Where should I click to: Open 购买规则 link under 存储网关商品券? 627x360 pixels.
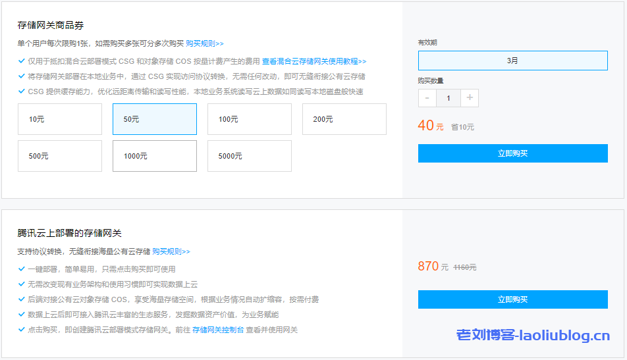click(204, 43)
